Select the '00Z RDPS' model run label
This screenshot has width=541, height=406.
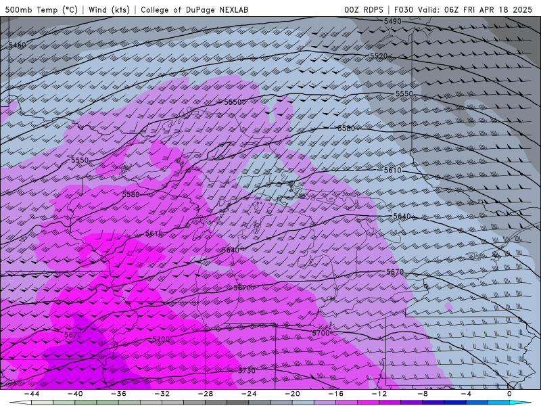(364, 9)
